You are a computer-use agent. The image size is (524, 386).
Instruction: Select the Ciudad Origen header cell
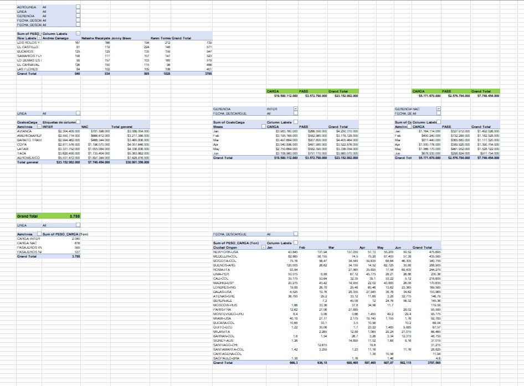[225, 248]
